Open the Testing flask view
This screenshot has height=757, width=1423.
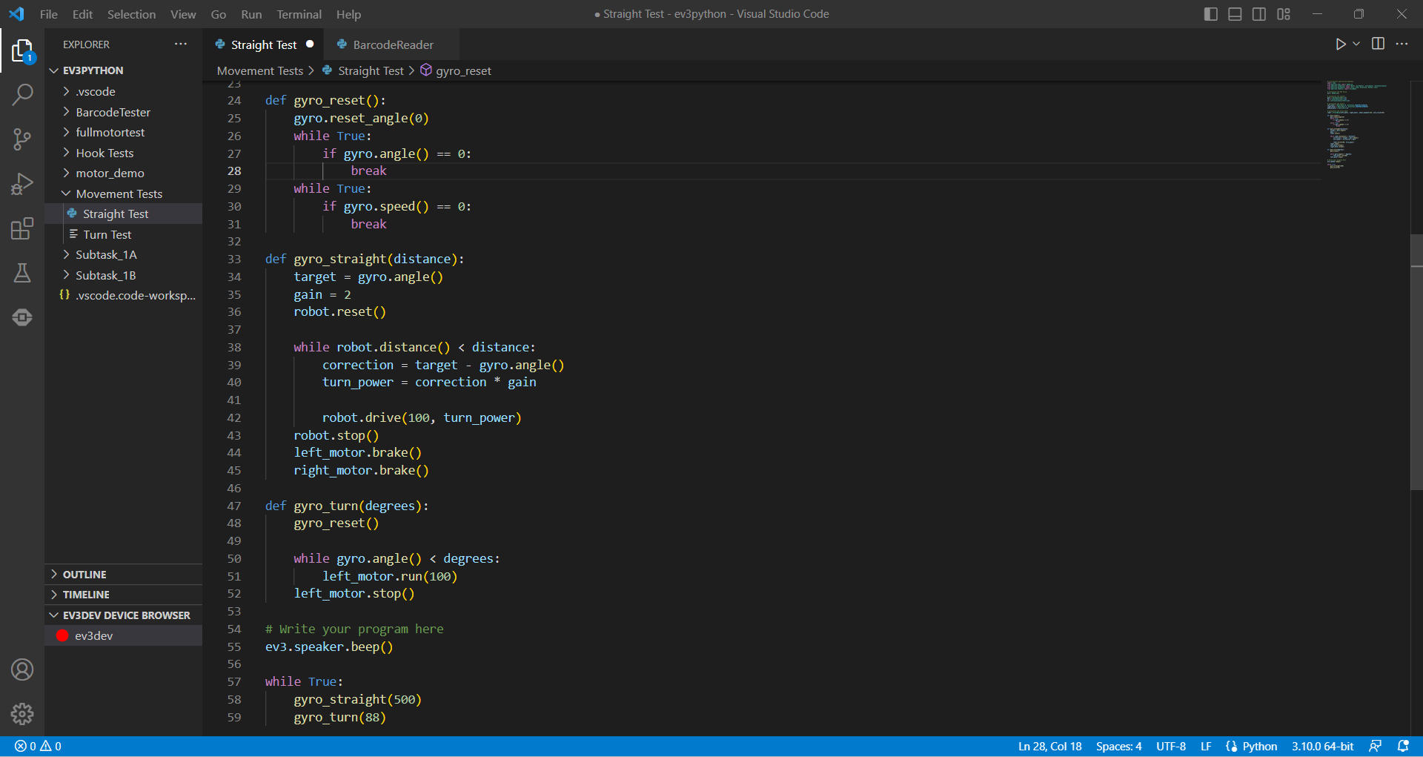22,273
